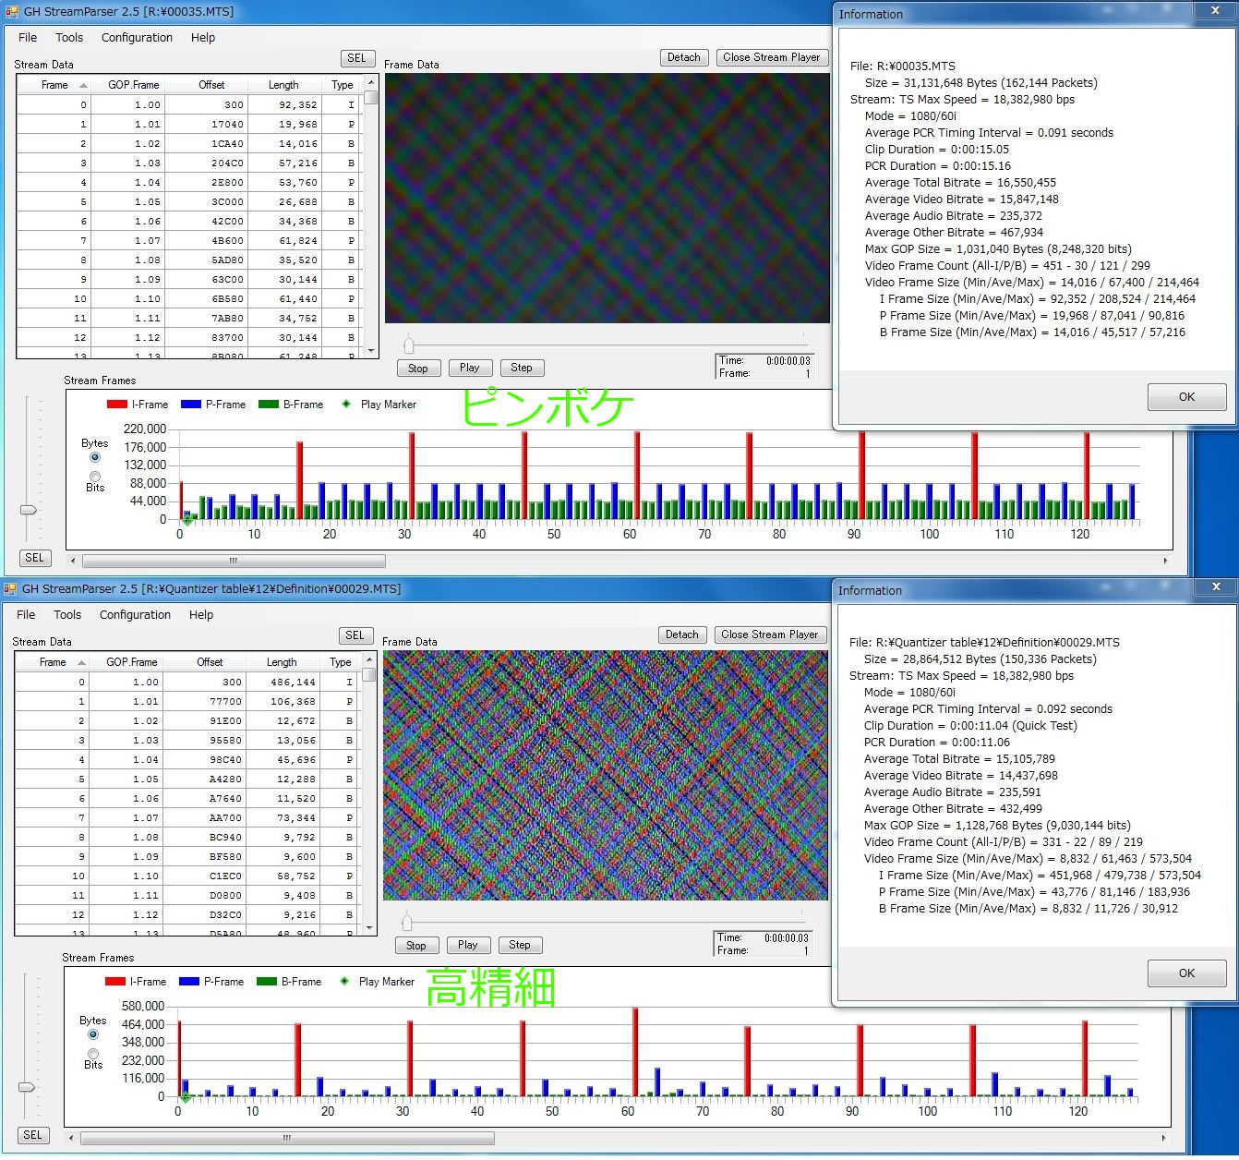Select Bits radio button in bottom window
Image resolution: width=1239 pixels, height=1160 pixels.
[92, 1054]
